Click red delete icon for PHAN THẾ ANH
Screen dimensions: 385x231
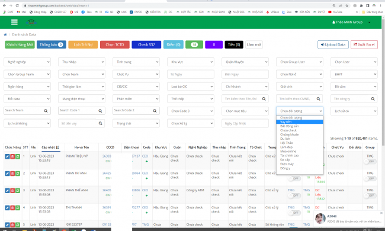pos(12,191)
